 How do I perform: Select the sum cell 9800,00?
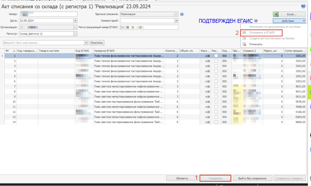(x=294, y=122)
